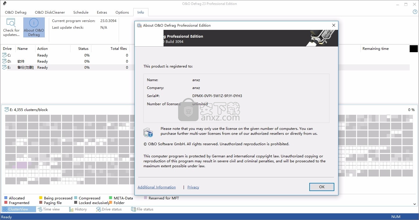Select the drive named 备份[勿删]
The width and height of the screenshot is (419, 220).
click(x=26, y=68)
